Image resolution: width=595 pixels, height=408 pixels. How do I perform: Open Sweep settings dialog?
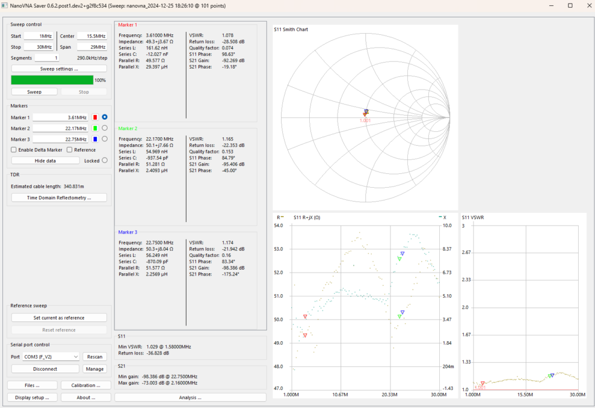59,69
